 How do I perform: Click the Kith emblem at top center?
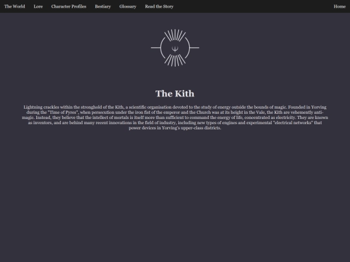(x=175, y=48)
